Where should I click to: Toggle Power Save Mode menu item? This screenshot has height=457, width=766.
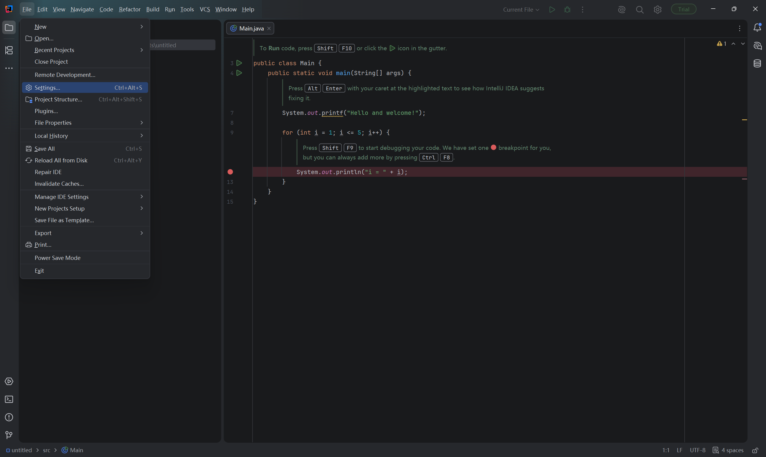[x=85, y=258]
